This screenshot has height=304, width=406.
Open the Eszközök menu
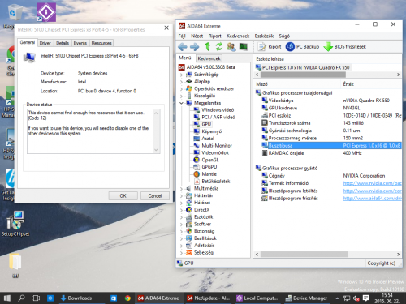tap(264, 36)
